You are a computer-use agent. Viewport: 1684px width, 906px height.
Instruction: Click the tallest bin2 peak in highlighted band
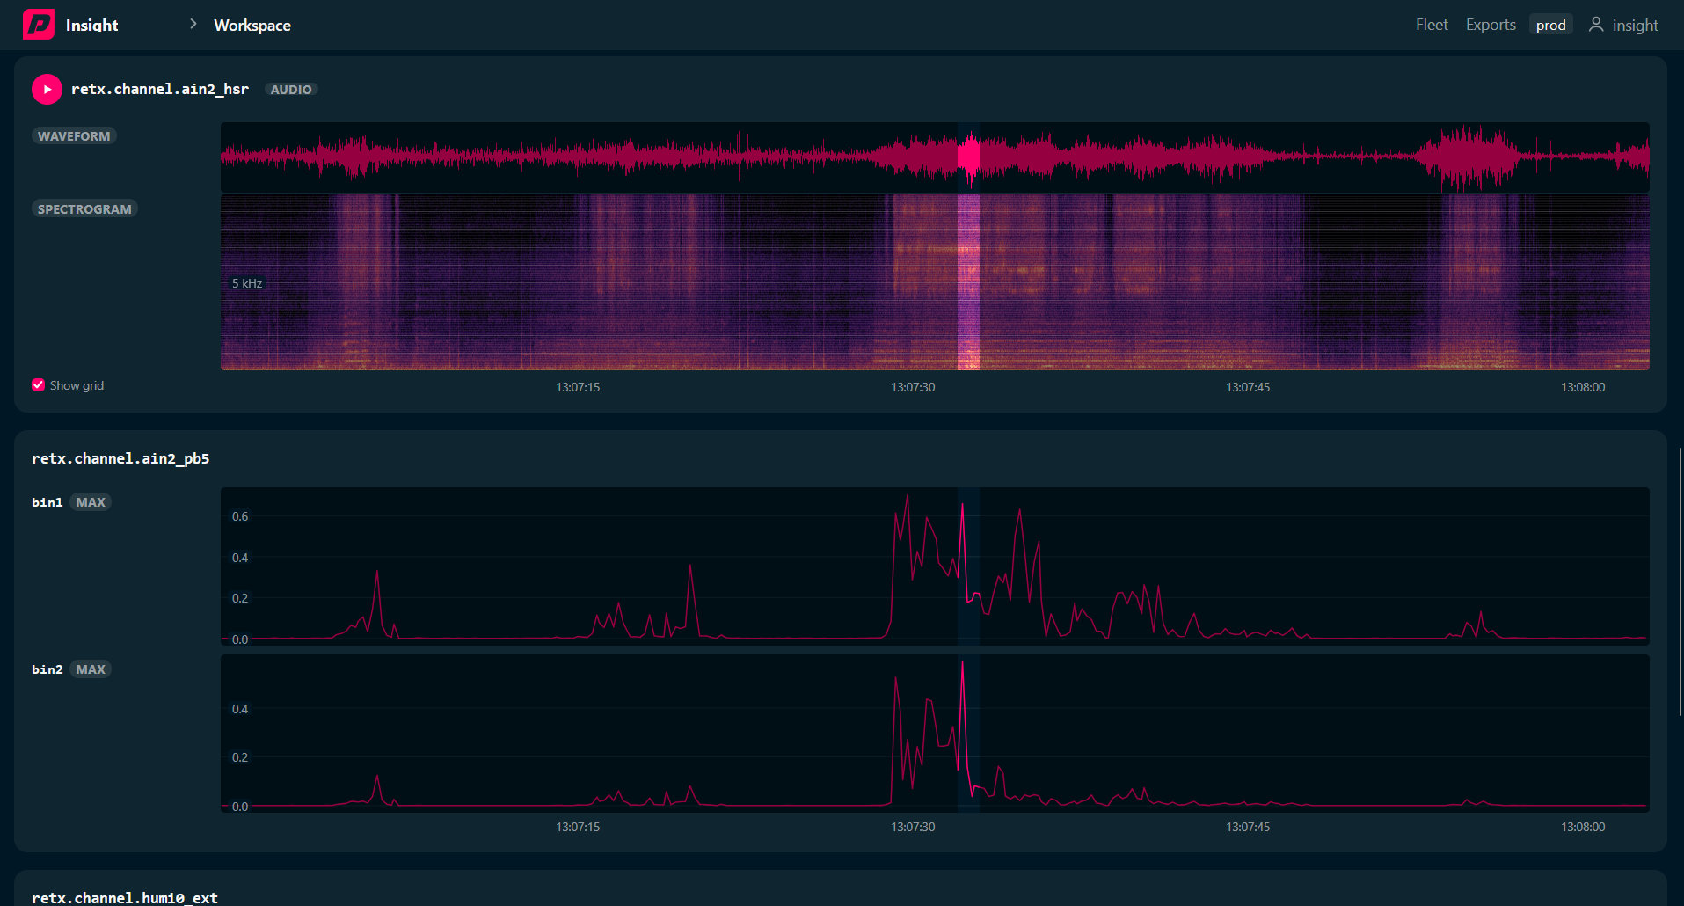click(963, 663)
